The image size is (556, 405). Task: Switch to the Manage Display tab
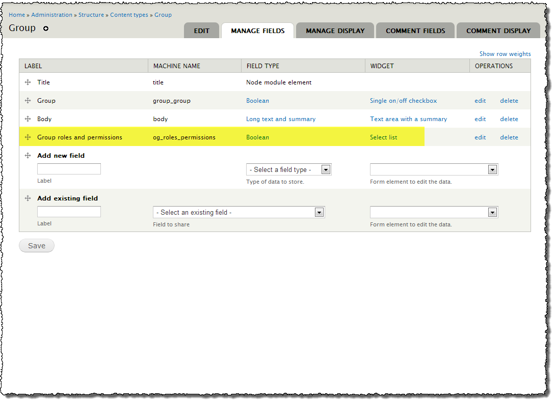coord(334,31)
